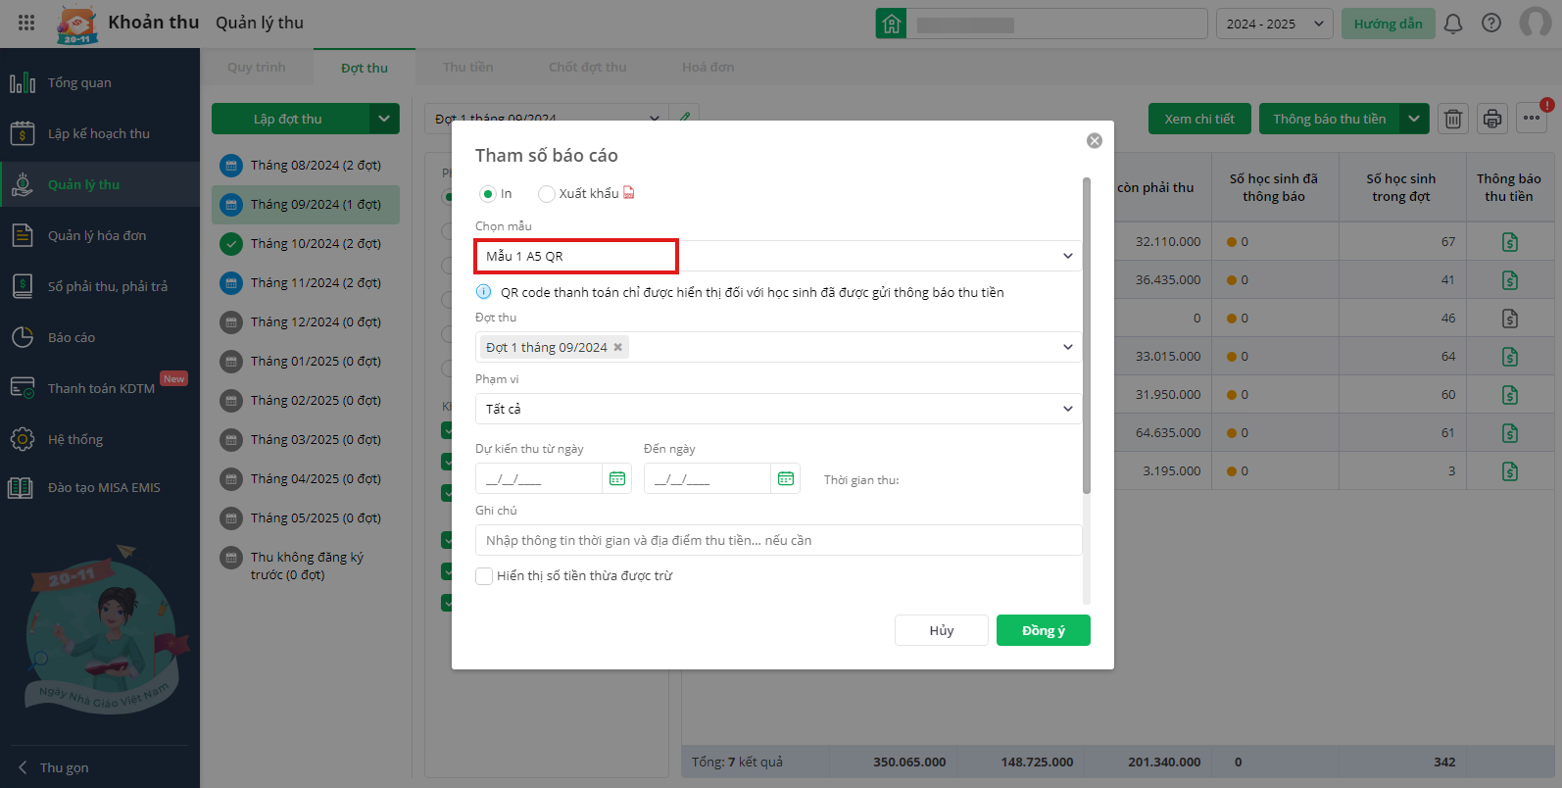Open 'Báo cáo' in the sidebar

[x=72, y=337]
